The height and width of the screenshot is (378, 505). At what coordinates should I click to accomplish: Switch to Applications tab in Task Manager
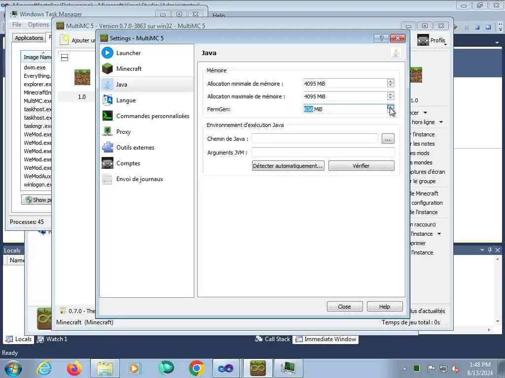pos(29,37)
